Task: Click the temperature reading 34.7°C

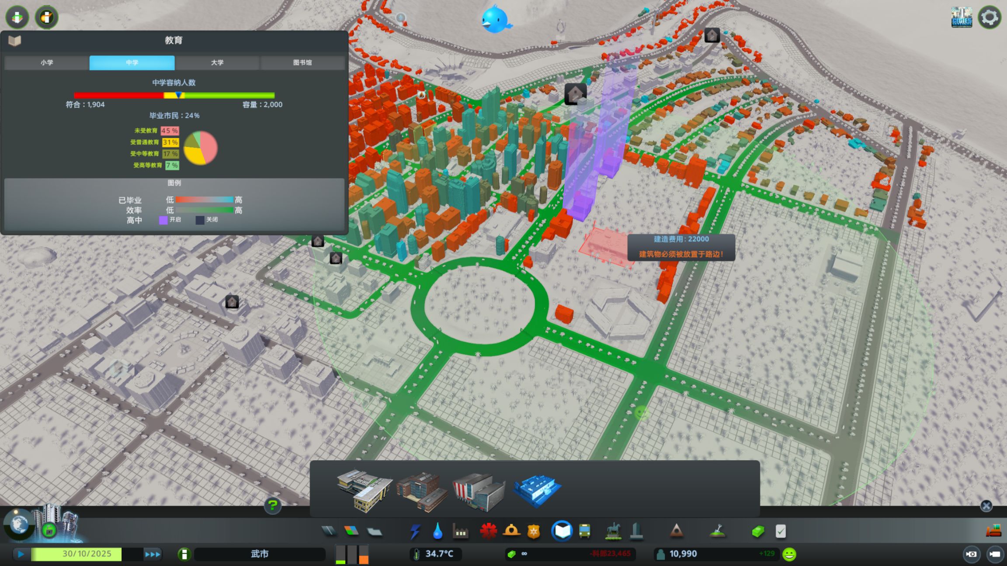Action: [x=439, y=554]
